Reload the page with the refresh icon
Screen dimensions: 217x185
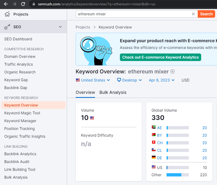coord(23,4)
